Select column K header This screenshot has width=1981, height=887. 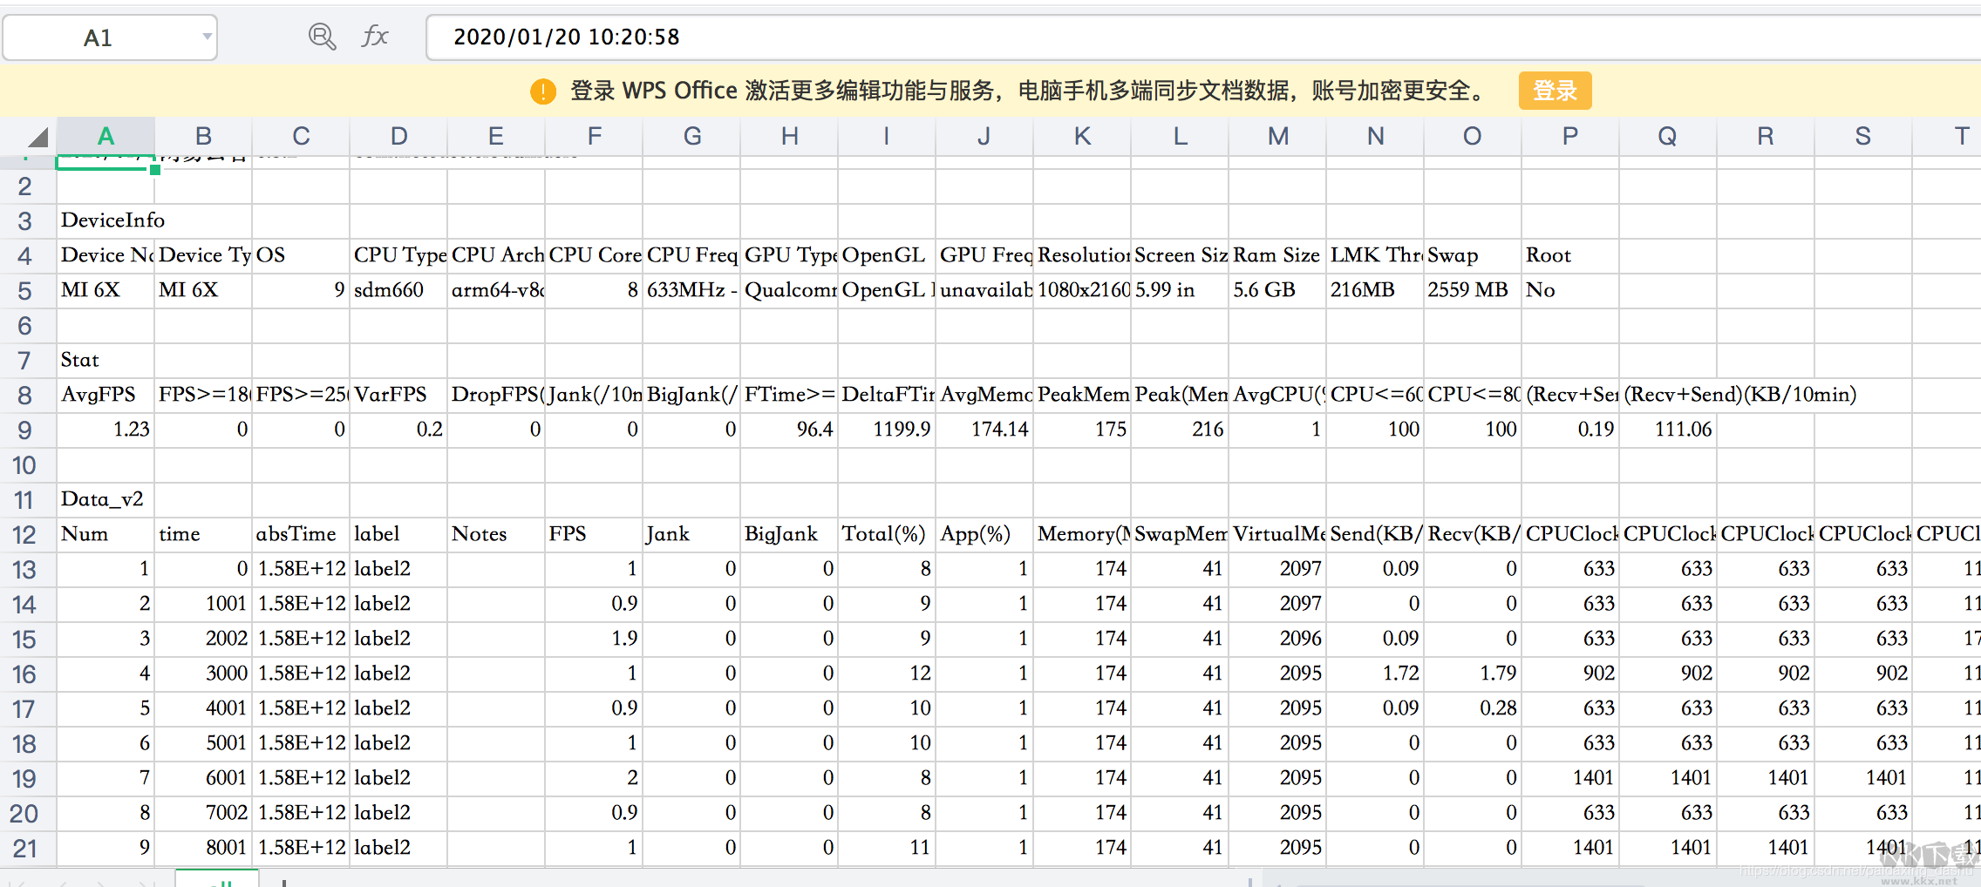point(1082,136)
